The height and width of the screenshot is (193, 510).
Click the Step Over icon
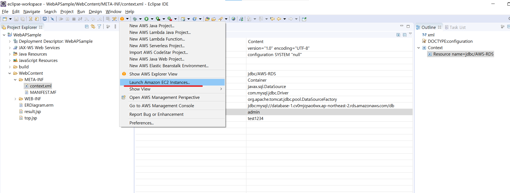point(93,19)
